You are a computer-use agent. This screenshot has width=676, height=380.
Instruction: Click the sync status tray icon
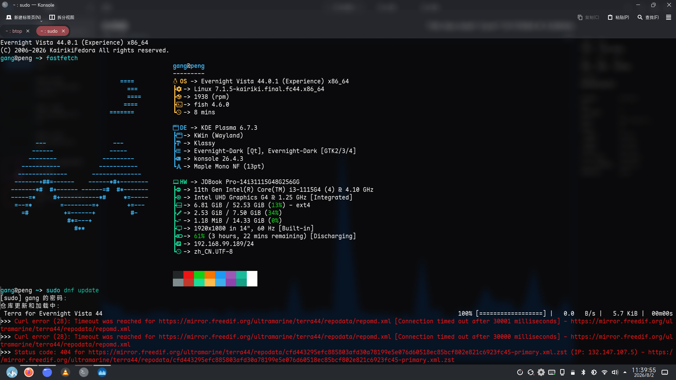531,372
